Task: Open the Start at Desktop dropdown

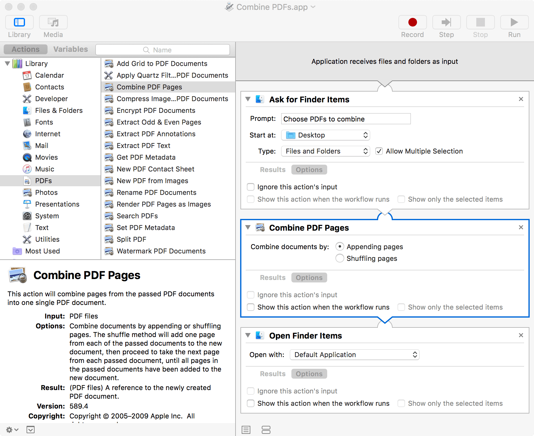Action: point(325,135)
